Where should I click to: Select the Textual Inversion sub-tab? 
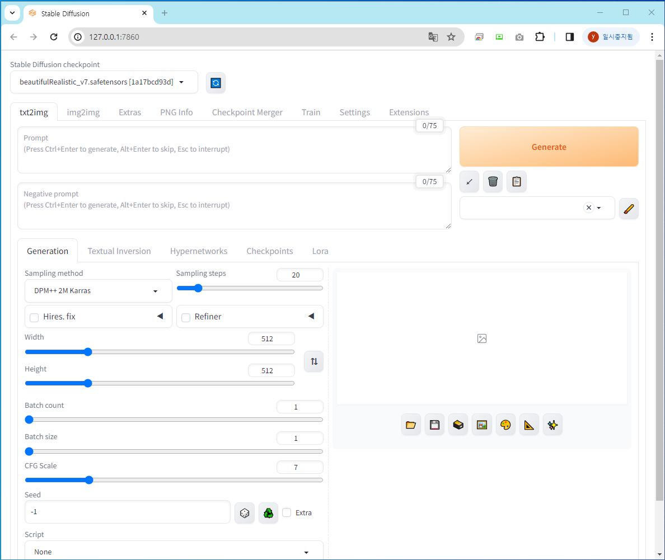point(119,251)
